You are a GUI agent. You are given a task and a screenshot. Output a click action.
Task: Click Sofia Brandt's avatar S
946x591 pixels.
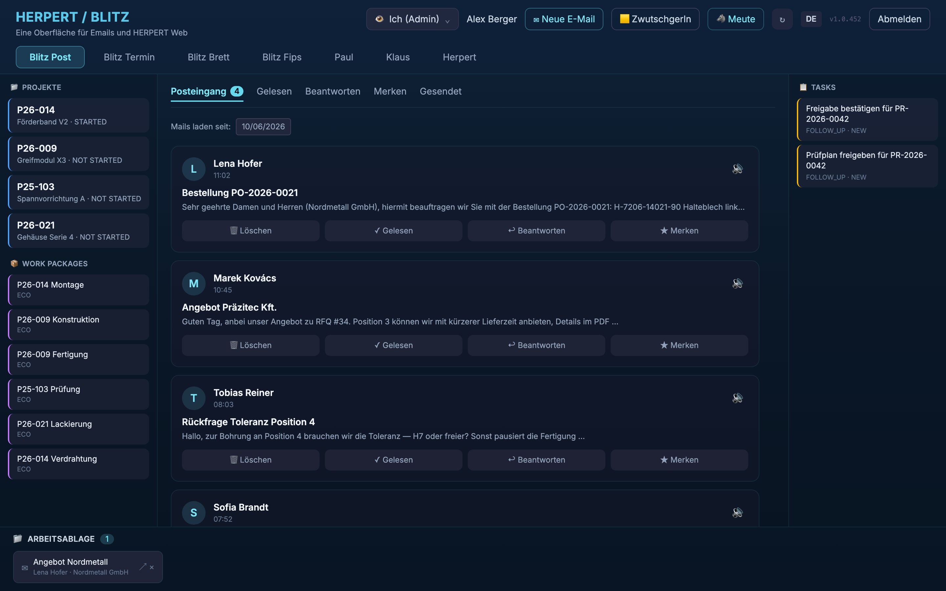click(x=193, y=513)
